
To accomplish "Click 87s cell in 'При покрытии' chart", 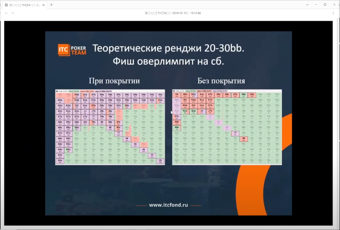I will pos(118,128).
